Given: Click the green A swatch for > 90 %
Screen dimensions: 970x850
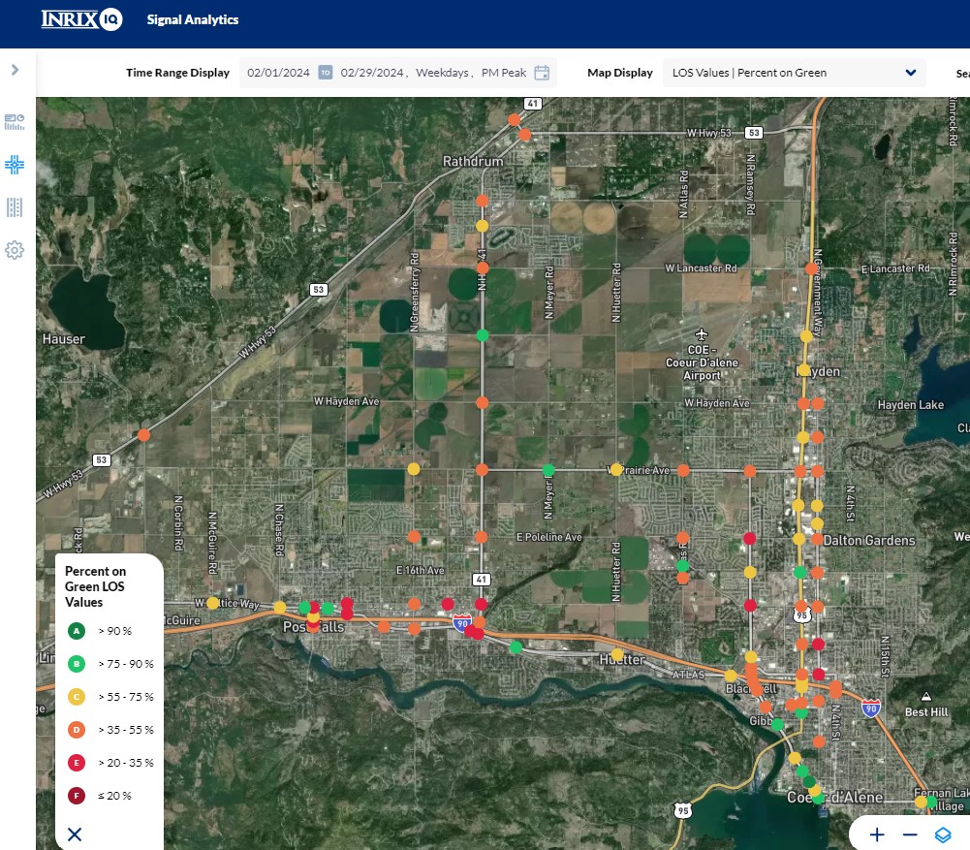Looking at the screenshot, I should pyautogui.click(x=77, y=631).
